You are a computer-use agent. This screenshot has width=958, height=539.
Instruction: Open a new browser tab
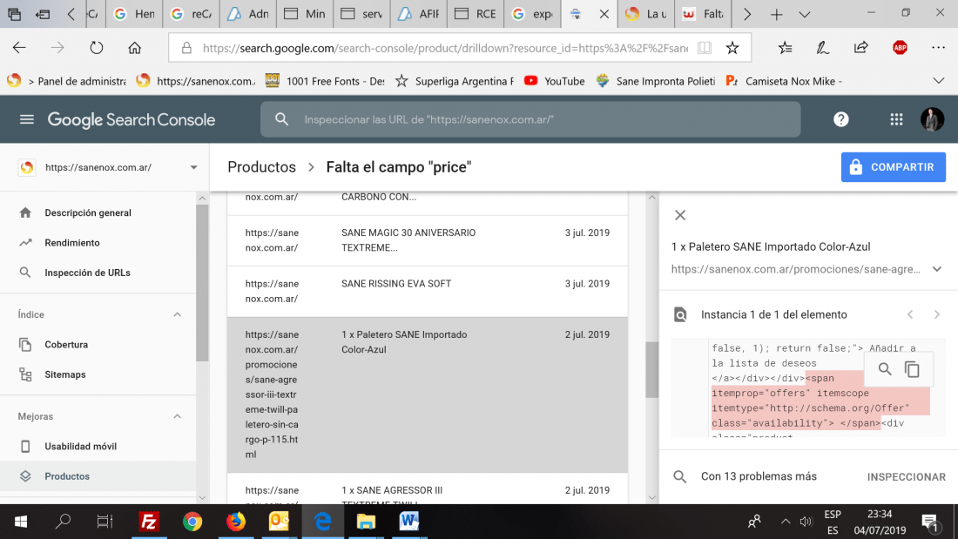(777, 14)
